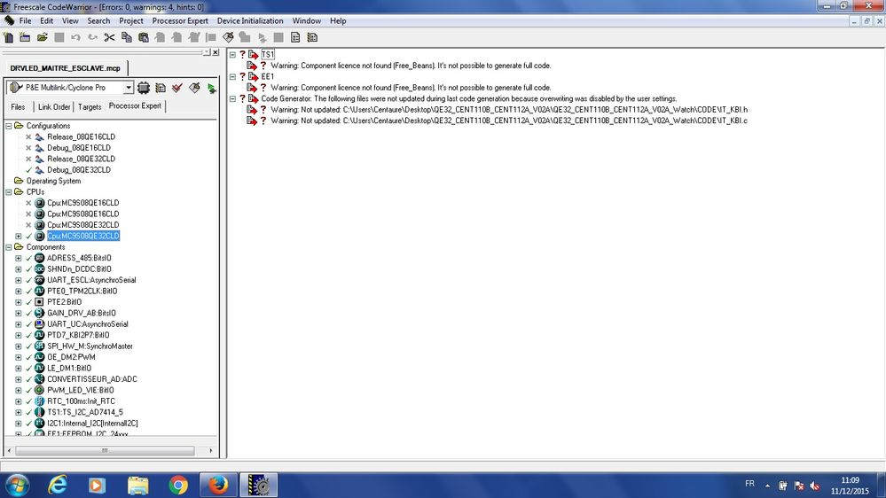
Task: Click the EE1 warning group label
Action: click(267, 77)
